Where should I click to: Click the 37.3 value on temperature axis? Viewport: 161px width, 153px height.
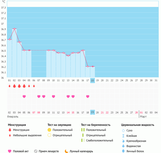pyautogui.click(x=3, y=8)
